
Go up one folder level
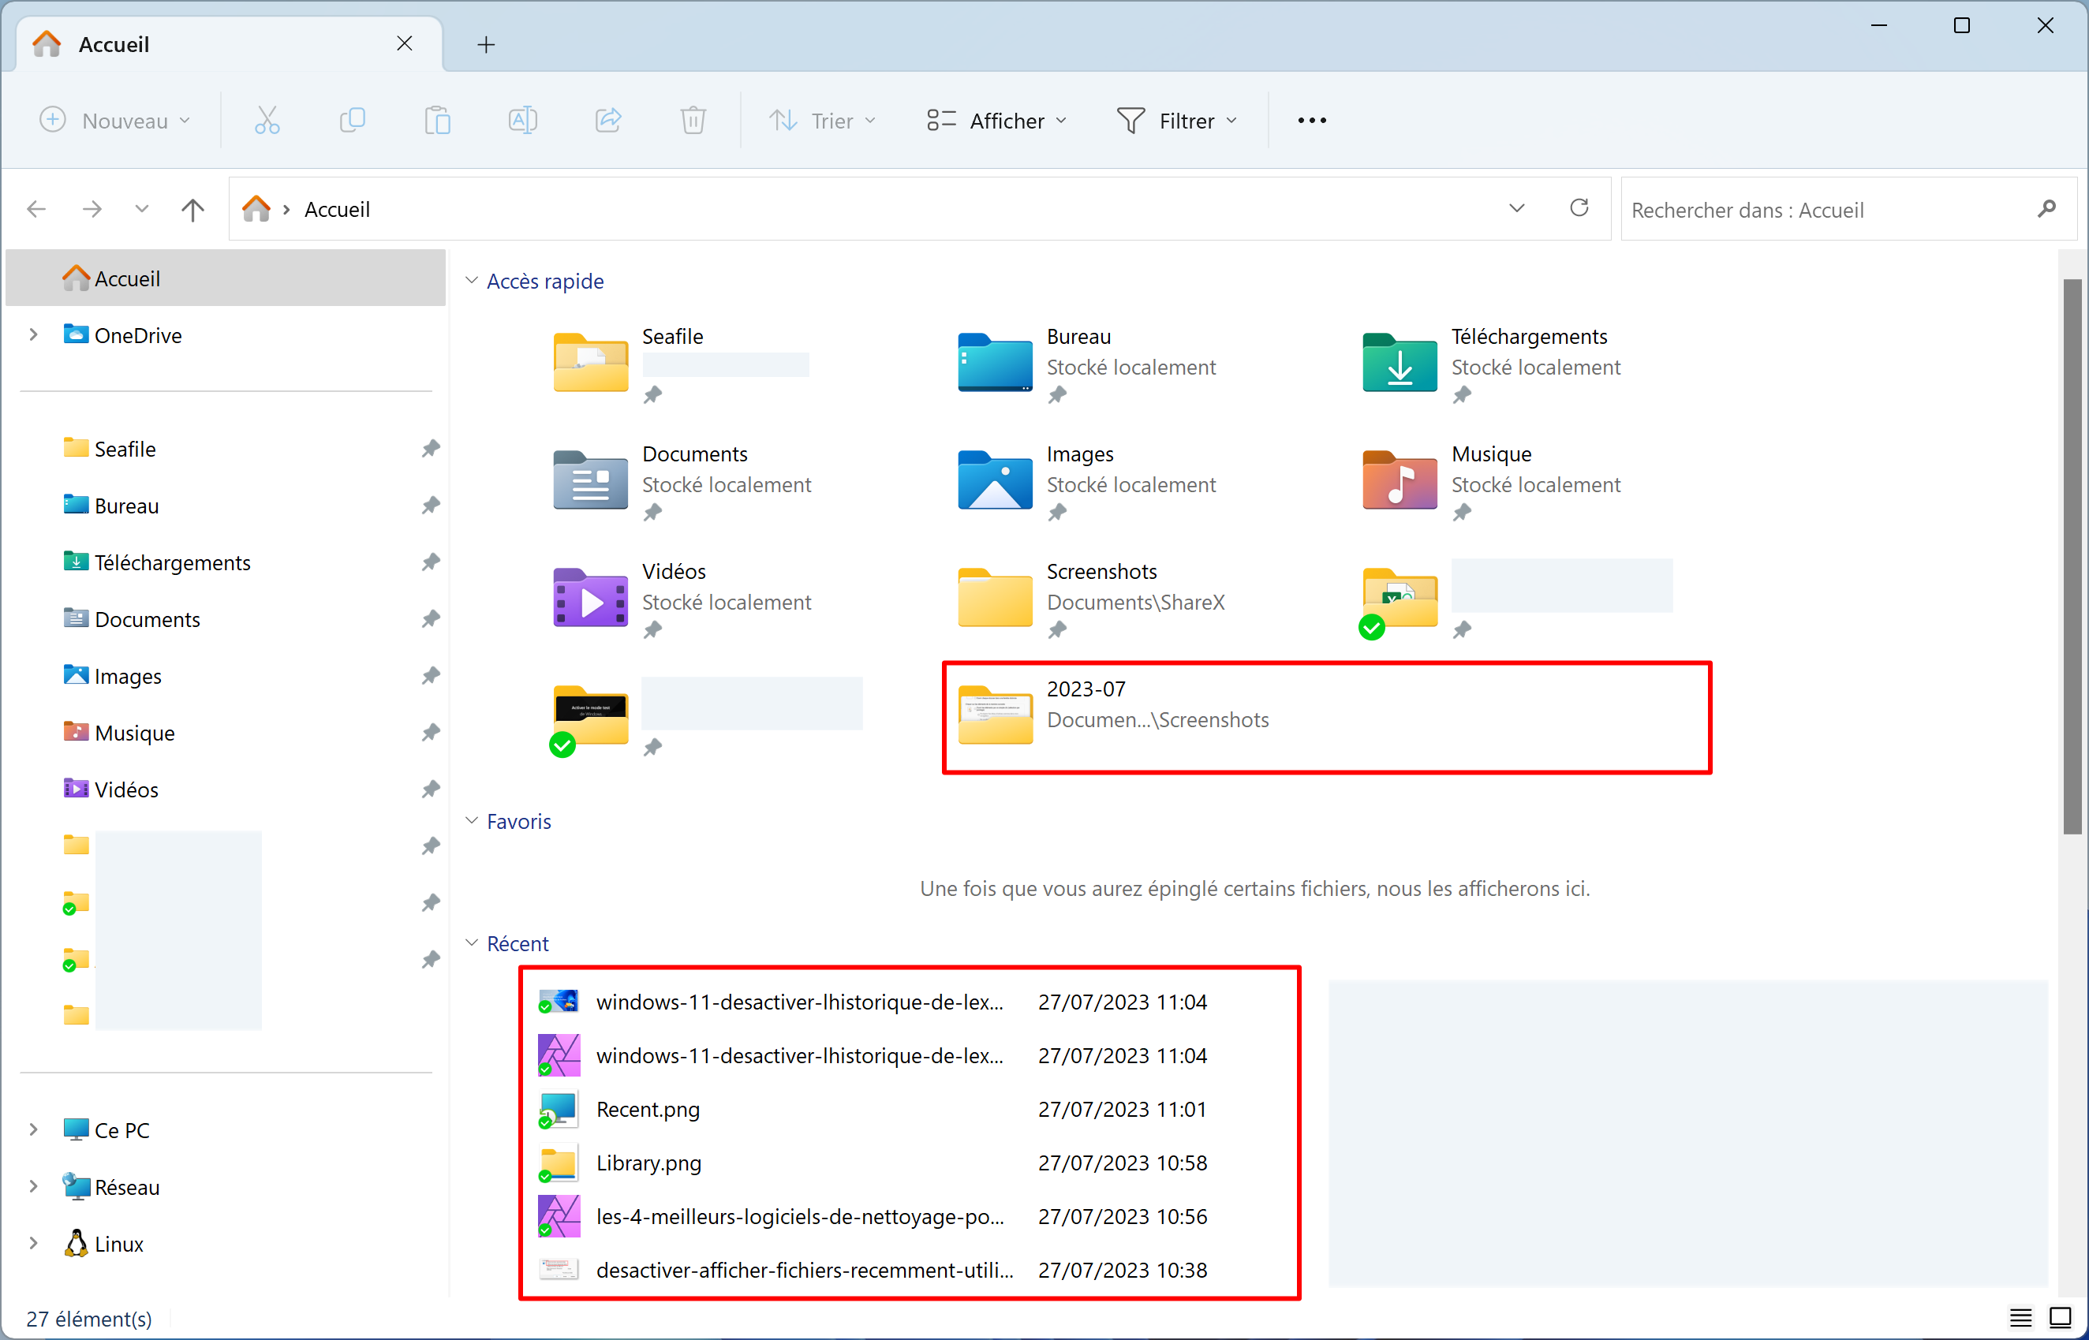tap(192, 209)
